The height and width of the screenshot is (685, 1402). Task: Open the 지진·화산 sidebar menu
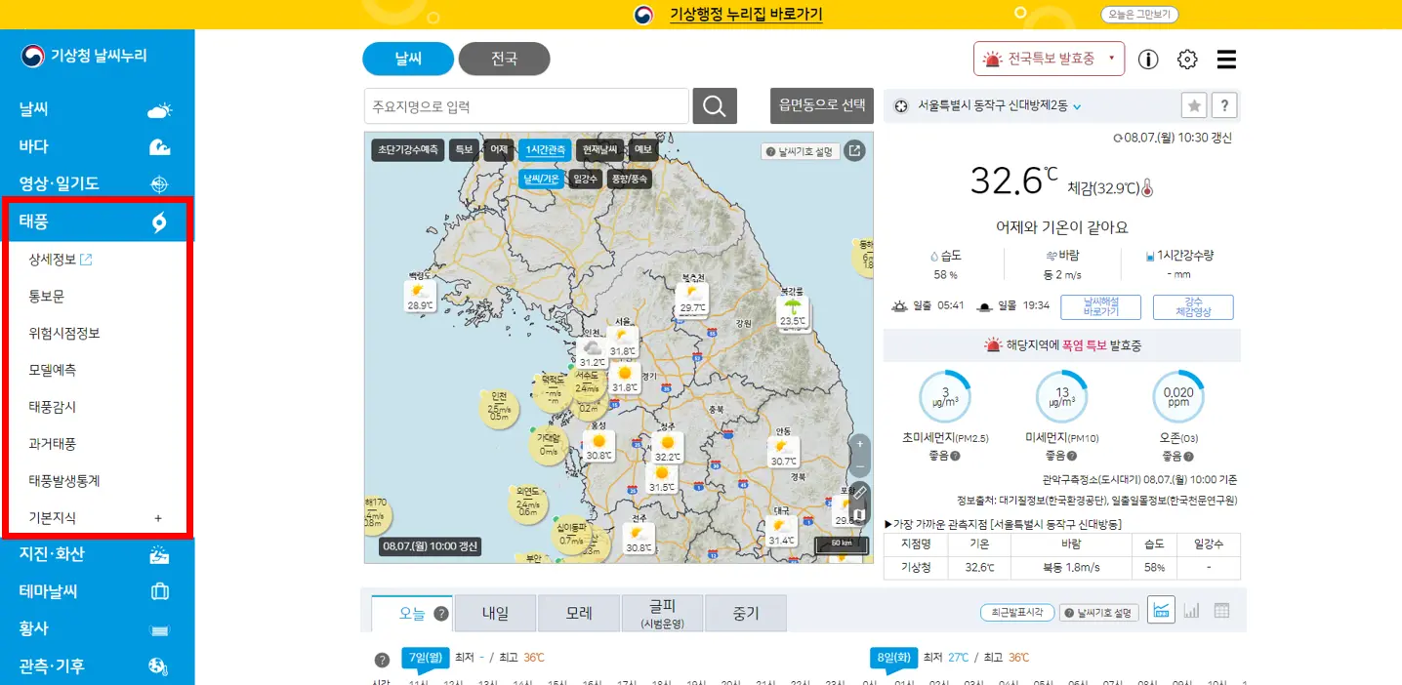(x=59, y=554)
